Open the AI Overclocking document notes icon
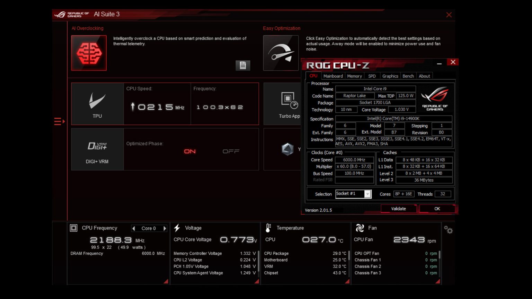 (x=243, y=65)
